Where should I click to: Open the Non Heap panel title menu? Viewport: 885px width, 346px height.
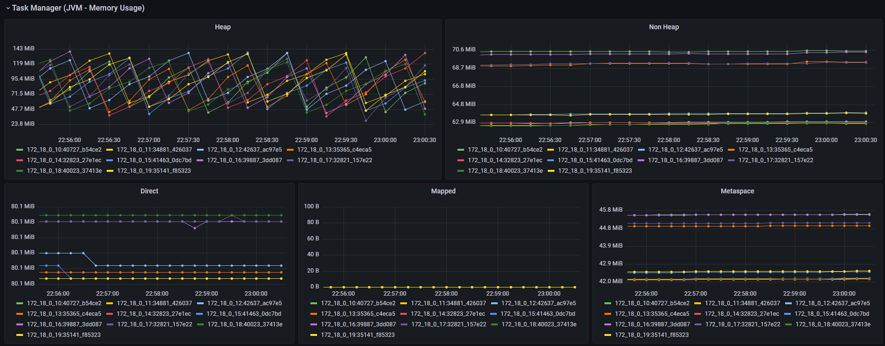(664, 27)
